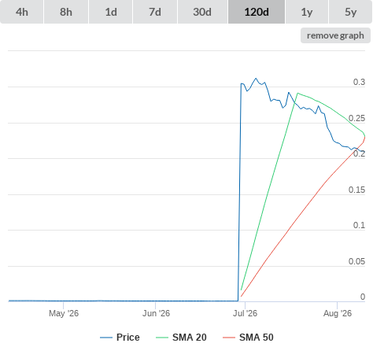Select the 7d range tab
This screenshot has width=373, height=358.
pyautogui.click(x=155, y=12)
